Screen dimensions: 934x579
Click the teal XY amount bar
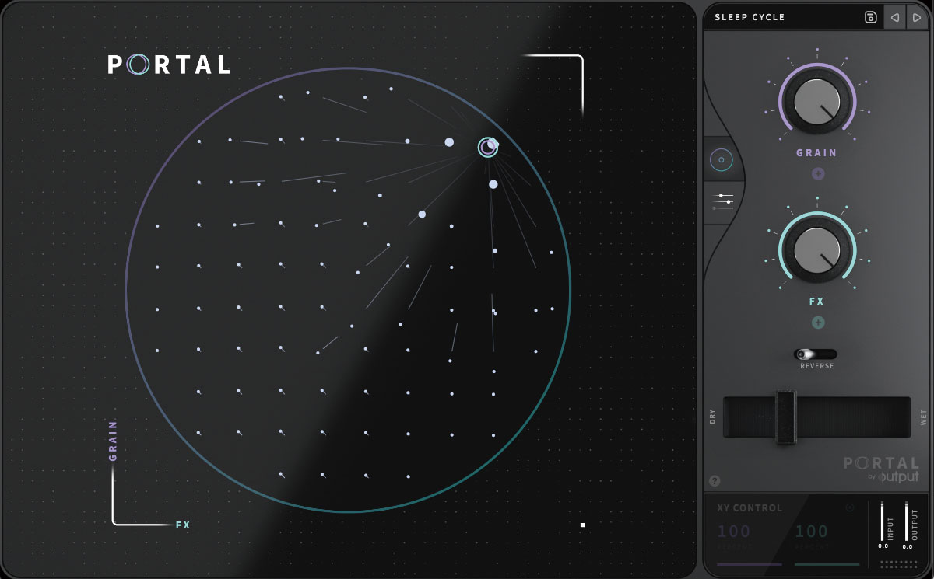click(x=827, y=564)
